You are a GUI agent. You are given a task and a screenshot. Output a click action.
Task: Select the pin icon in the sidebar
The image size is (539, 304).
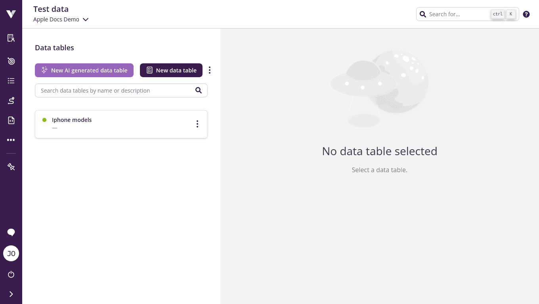(x=11, y=167)
